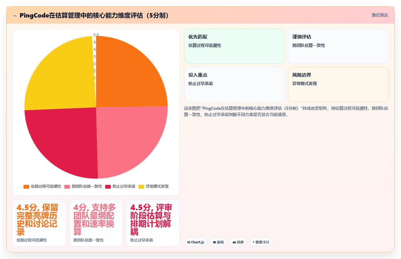Click the description paragraph starting 这张图把
Screen dimensions: 401x259
tap(286, 111)
